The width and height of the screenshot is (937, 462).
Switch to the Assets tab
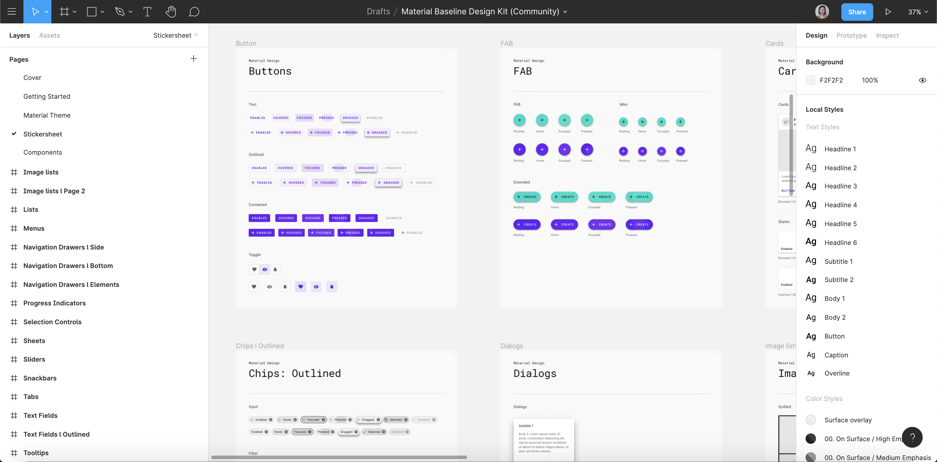(49, 35)
